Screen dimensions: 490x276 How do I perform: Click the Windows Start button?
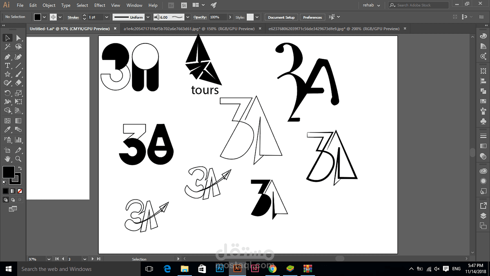[x=8, y=269]
